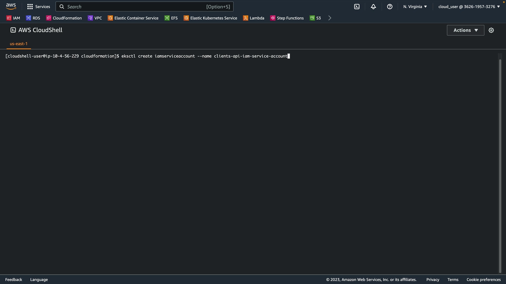Show more favorites with right chevron
Screen dimensions: 506x284
click(330, 18)
